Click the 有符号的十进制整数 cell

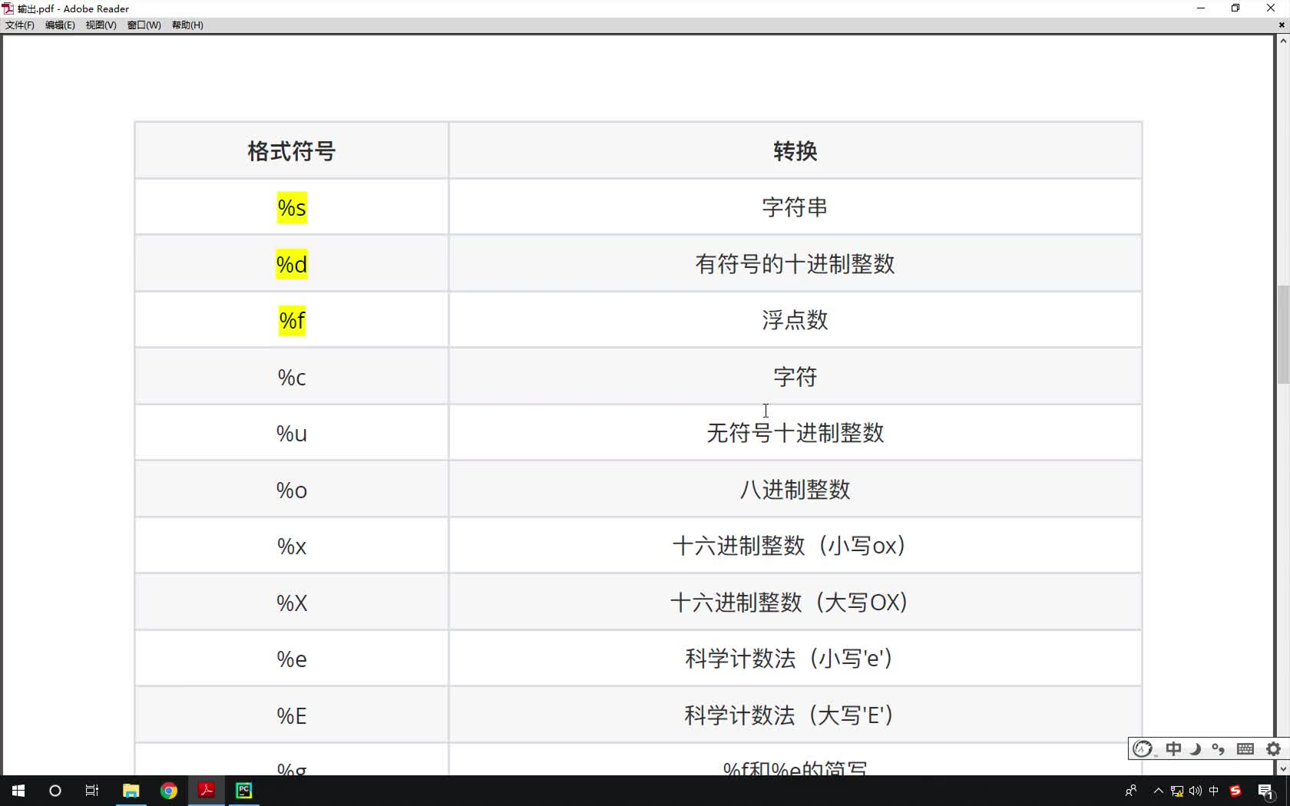795,264
